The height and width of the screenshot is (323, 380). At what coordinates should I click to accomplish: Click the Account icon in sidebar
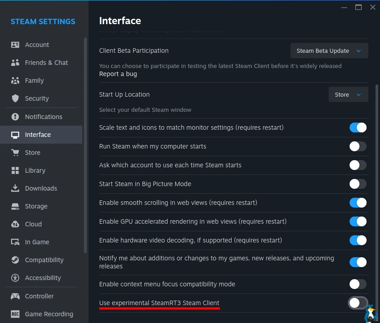point(15,45)
